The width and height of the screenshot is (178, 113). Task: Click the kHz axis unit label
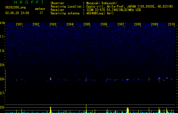pyautogui.click(x=3, y=23)
